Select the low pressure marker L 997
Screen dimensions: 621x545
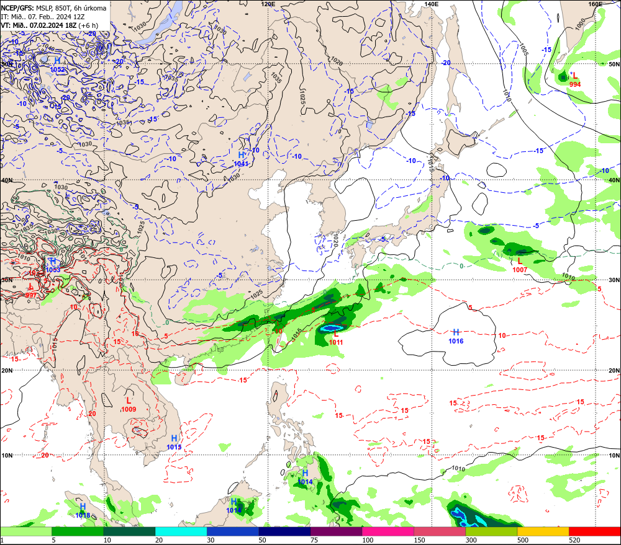coord(31,291)
